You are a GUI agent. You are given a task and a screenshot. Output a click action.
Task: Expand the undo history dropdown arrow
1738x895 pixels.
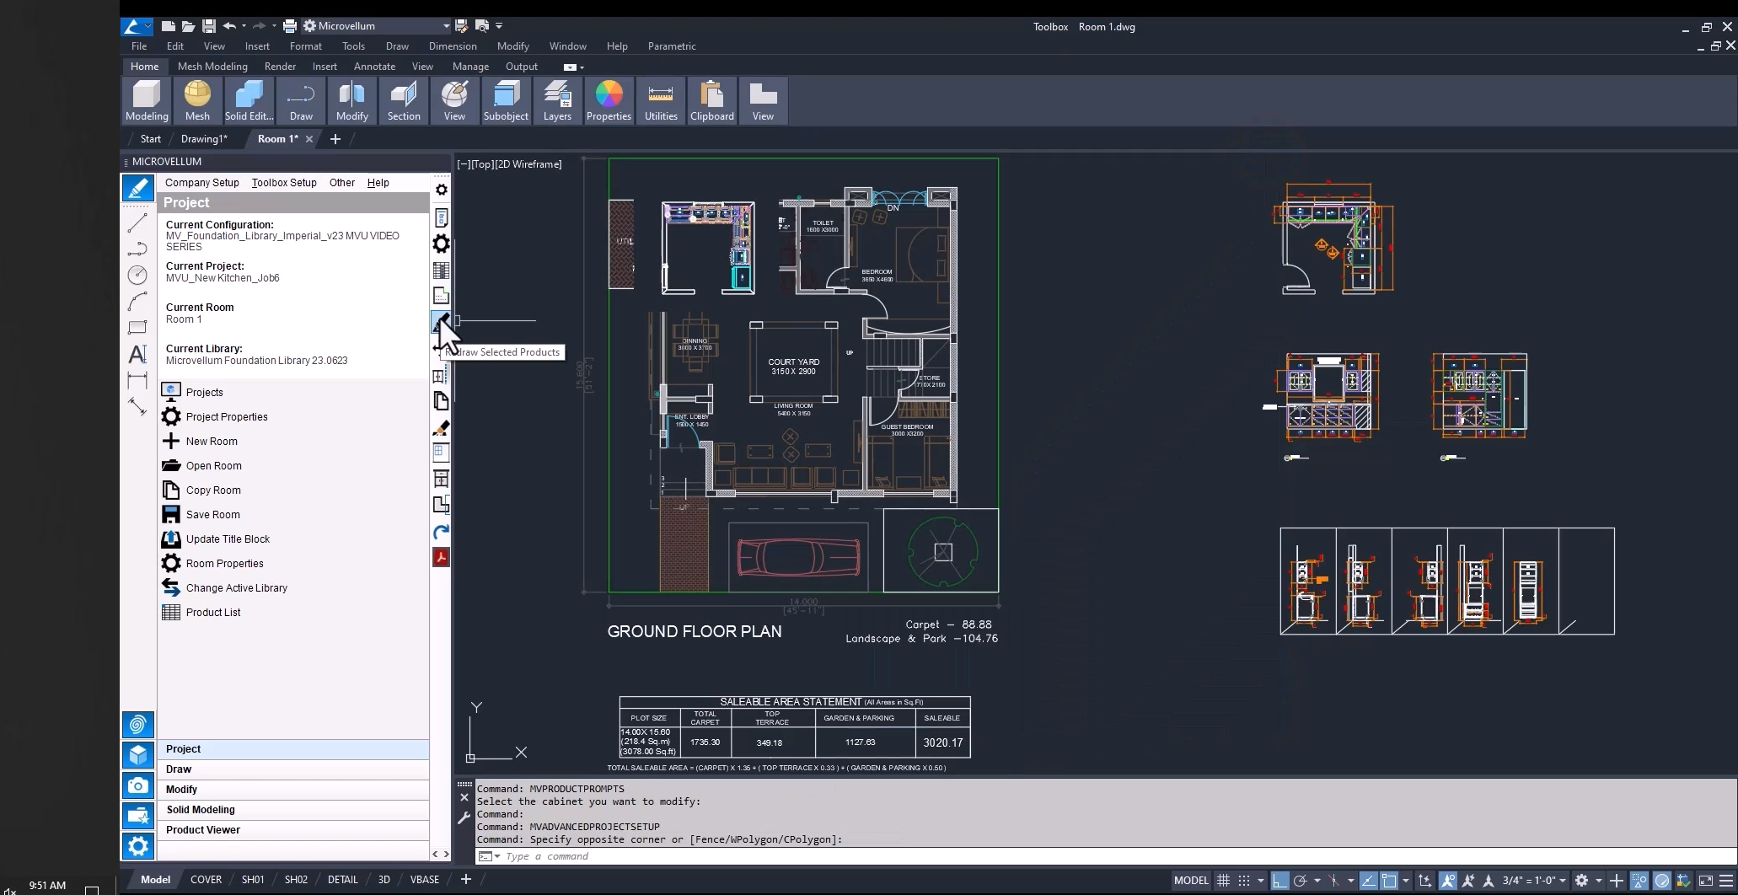244,26
